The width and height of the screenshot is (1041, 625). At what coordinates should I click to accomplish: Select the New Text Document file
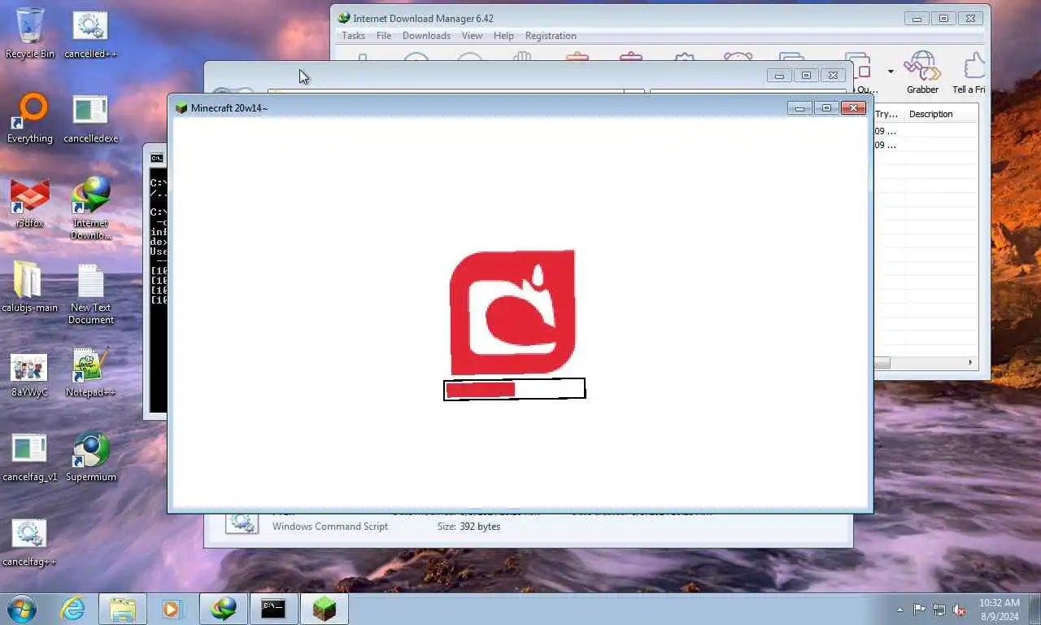90,295
